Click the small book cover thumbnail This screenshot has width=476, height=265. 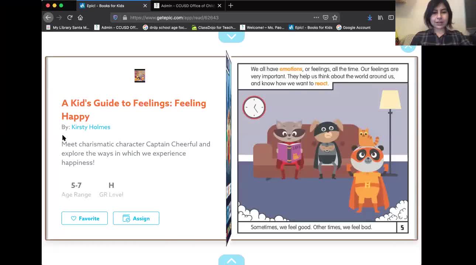click(140, 76)
